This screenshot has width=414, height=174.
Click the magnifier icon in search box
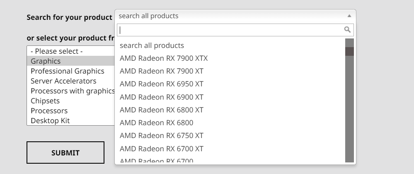click(347, 30)
